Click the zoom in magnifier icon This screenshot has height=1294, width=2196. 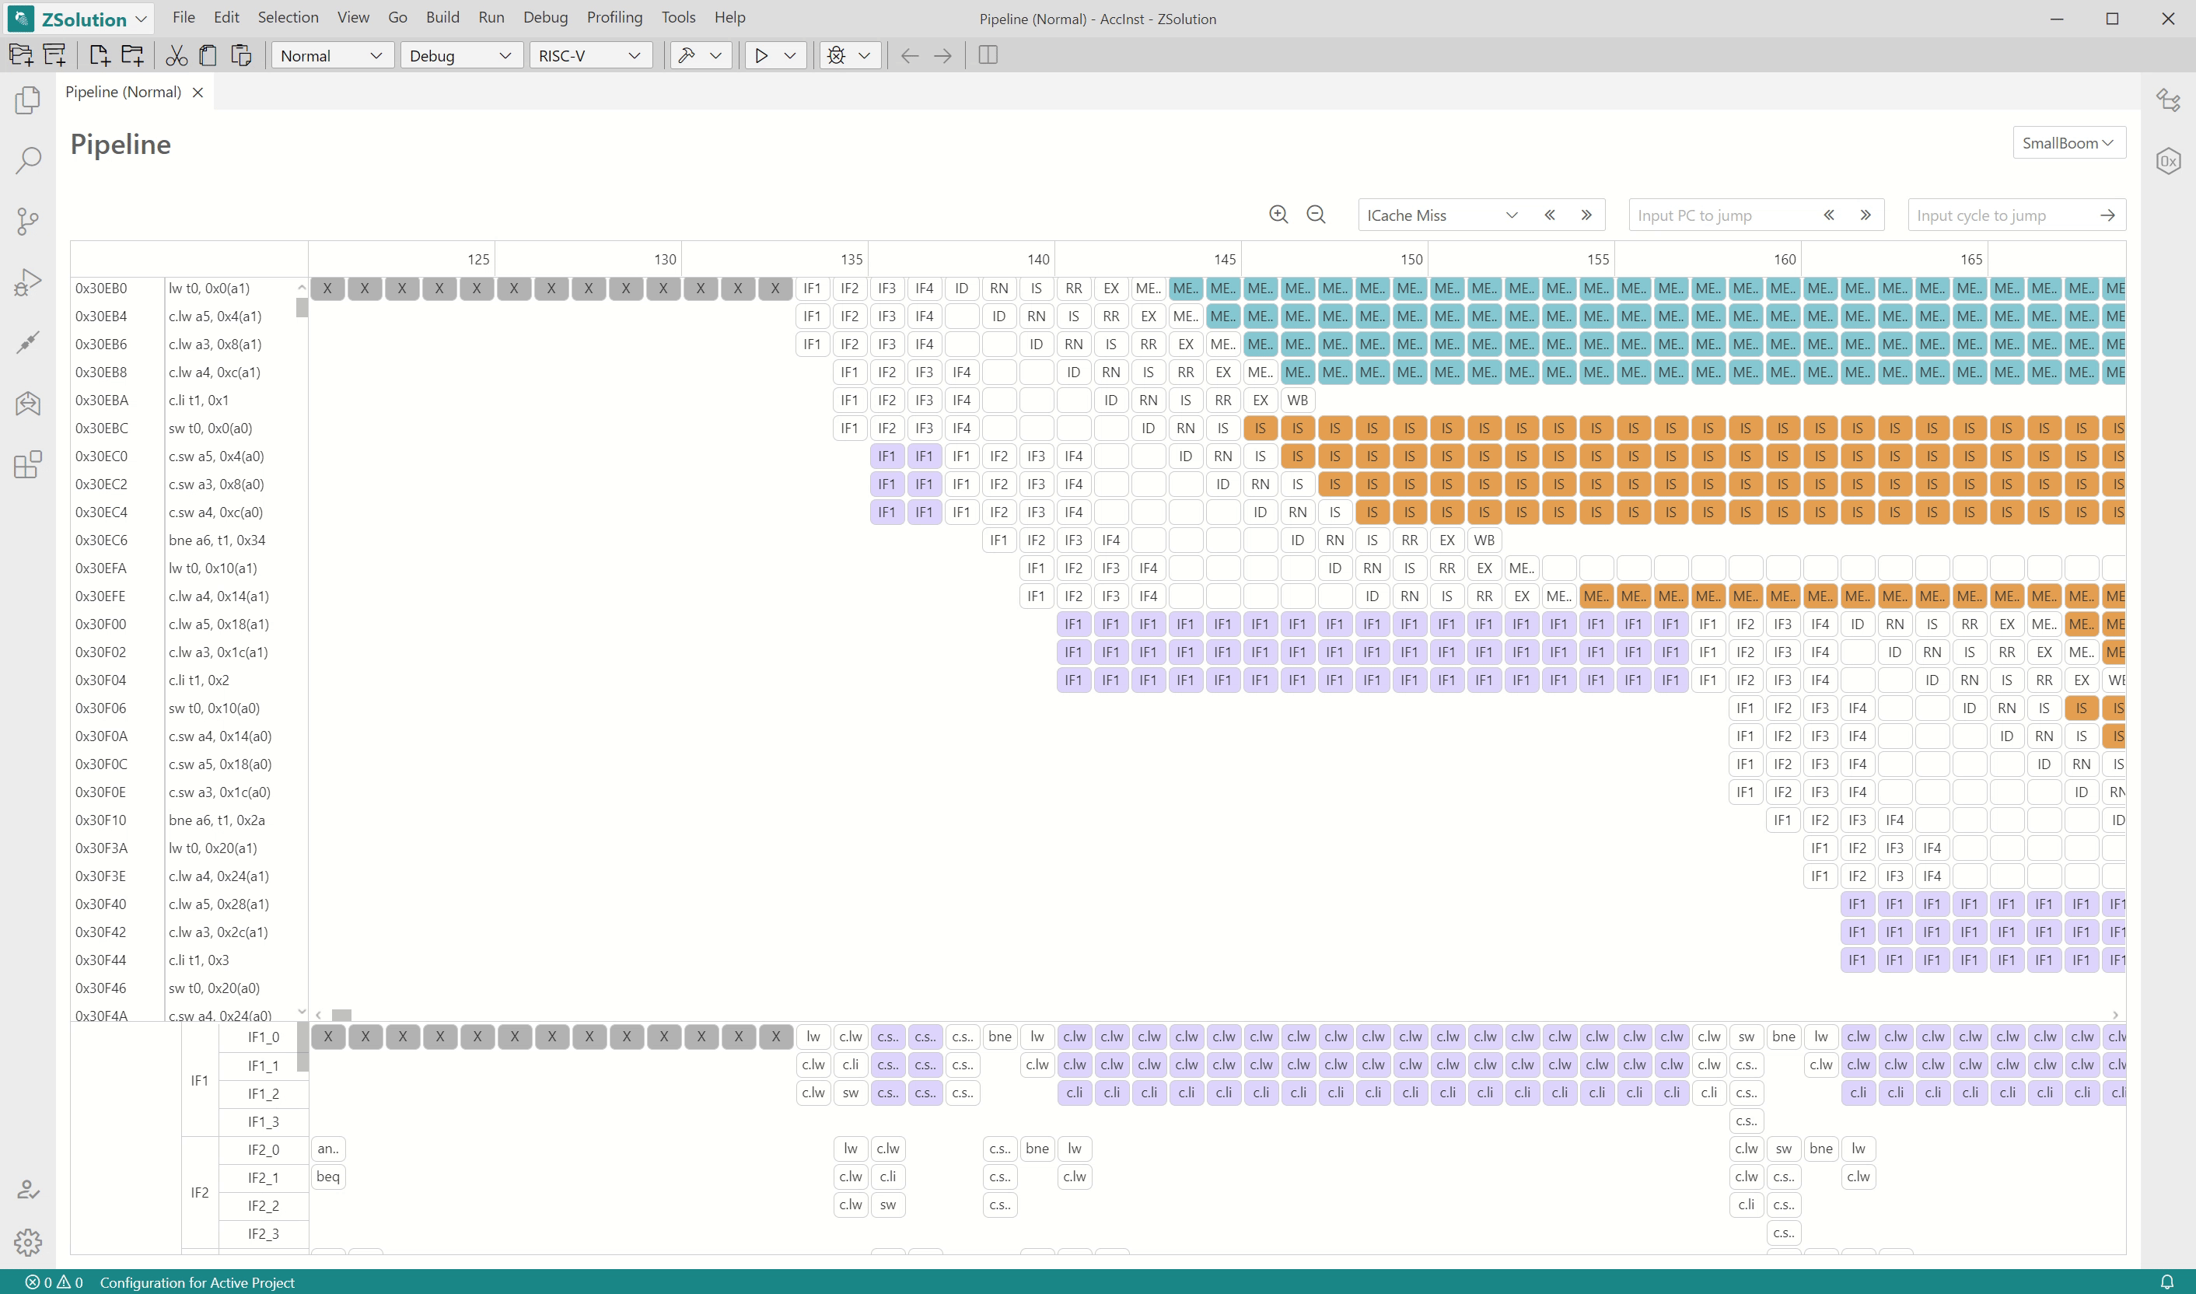[x=1278, y=215]
